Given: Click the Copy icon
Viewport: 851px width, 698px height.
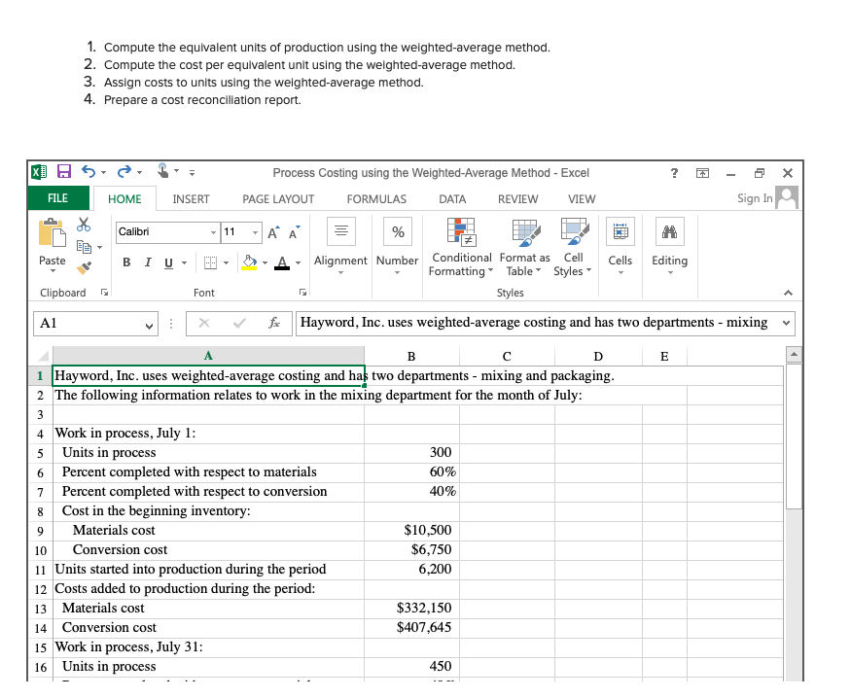Looking at the screenshot, I should (84, 247).
